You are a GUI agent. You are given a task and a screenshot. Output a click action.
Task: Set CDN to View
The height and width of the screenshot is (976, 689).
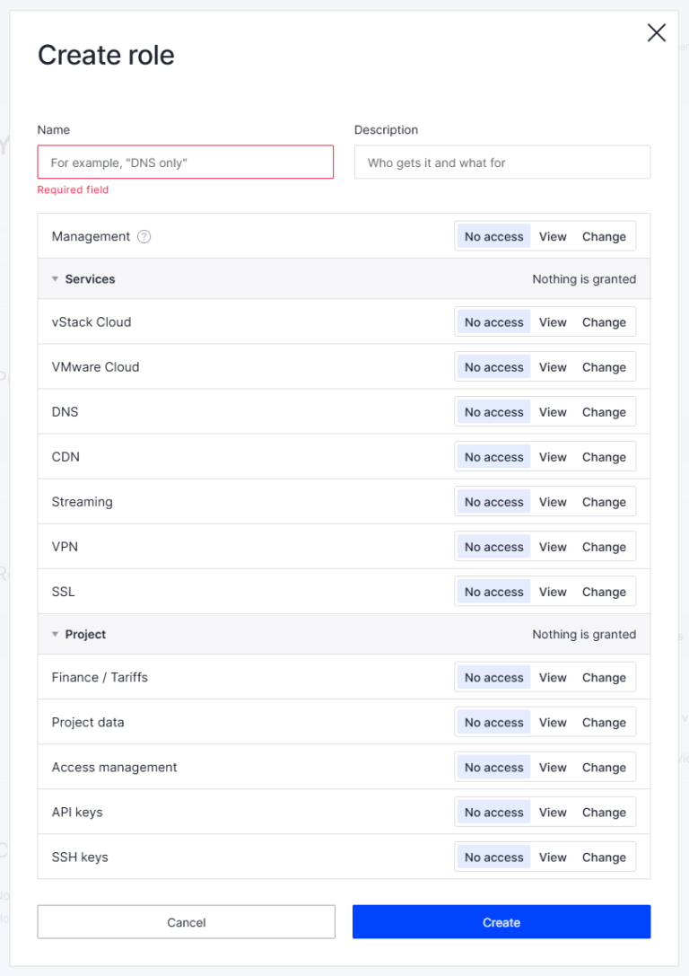(x=553, y=457)
